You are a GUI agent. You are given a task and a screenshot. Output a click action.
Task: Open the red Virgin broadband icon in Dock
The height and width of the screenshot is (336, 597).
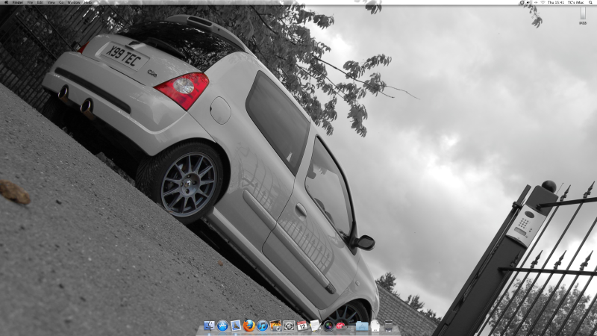pyautogui.click(x=341, y=326)
